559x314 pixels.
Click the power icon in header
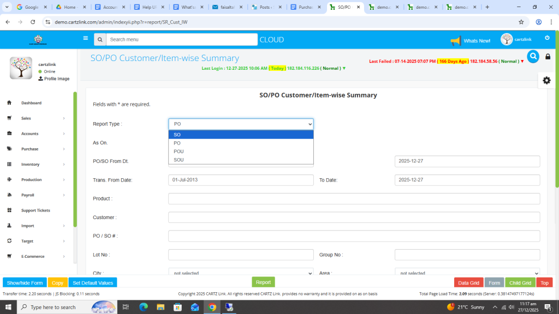[547, 38]
